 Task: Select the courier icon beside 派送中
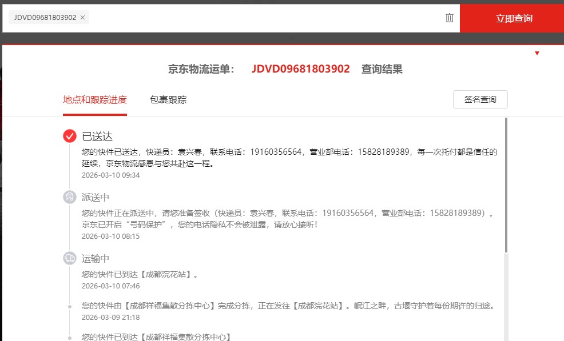pyautogui.click(x=70, y=197)
